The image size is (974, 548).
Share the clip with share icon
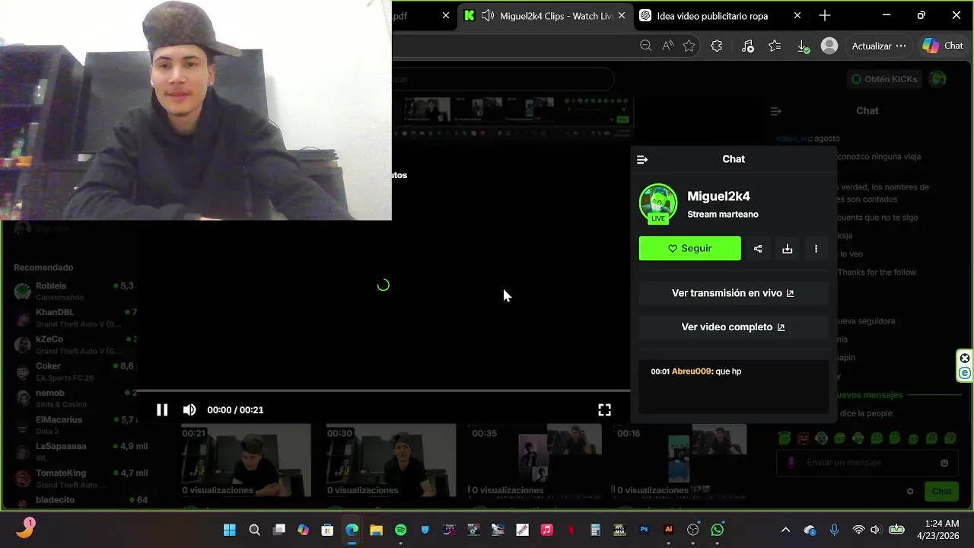[758, 248]
